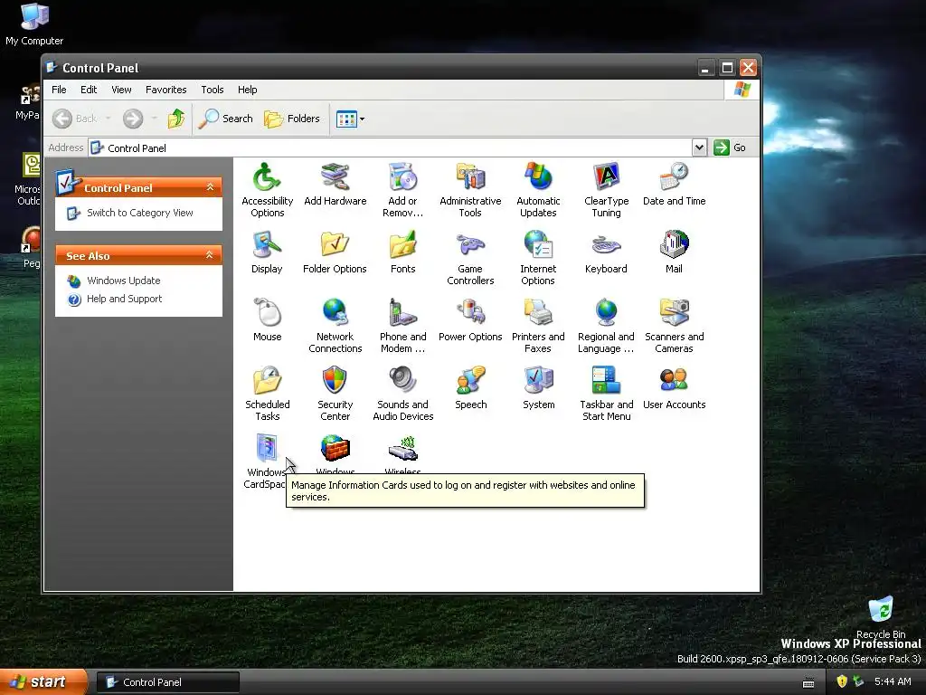
Task: Click the Start button
Action: tap(43, 682)
